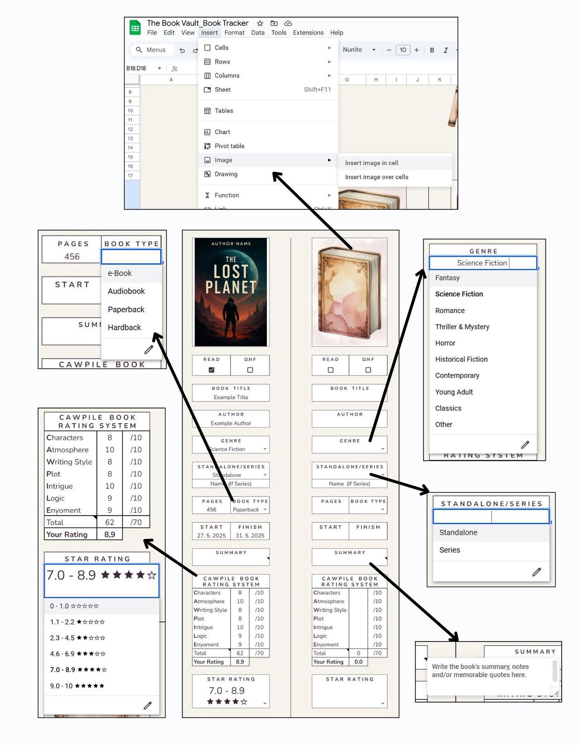
Task: Open the Cells submenu in Insert menu
Action: [x=268, y=47]
